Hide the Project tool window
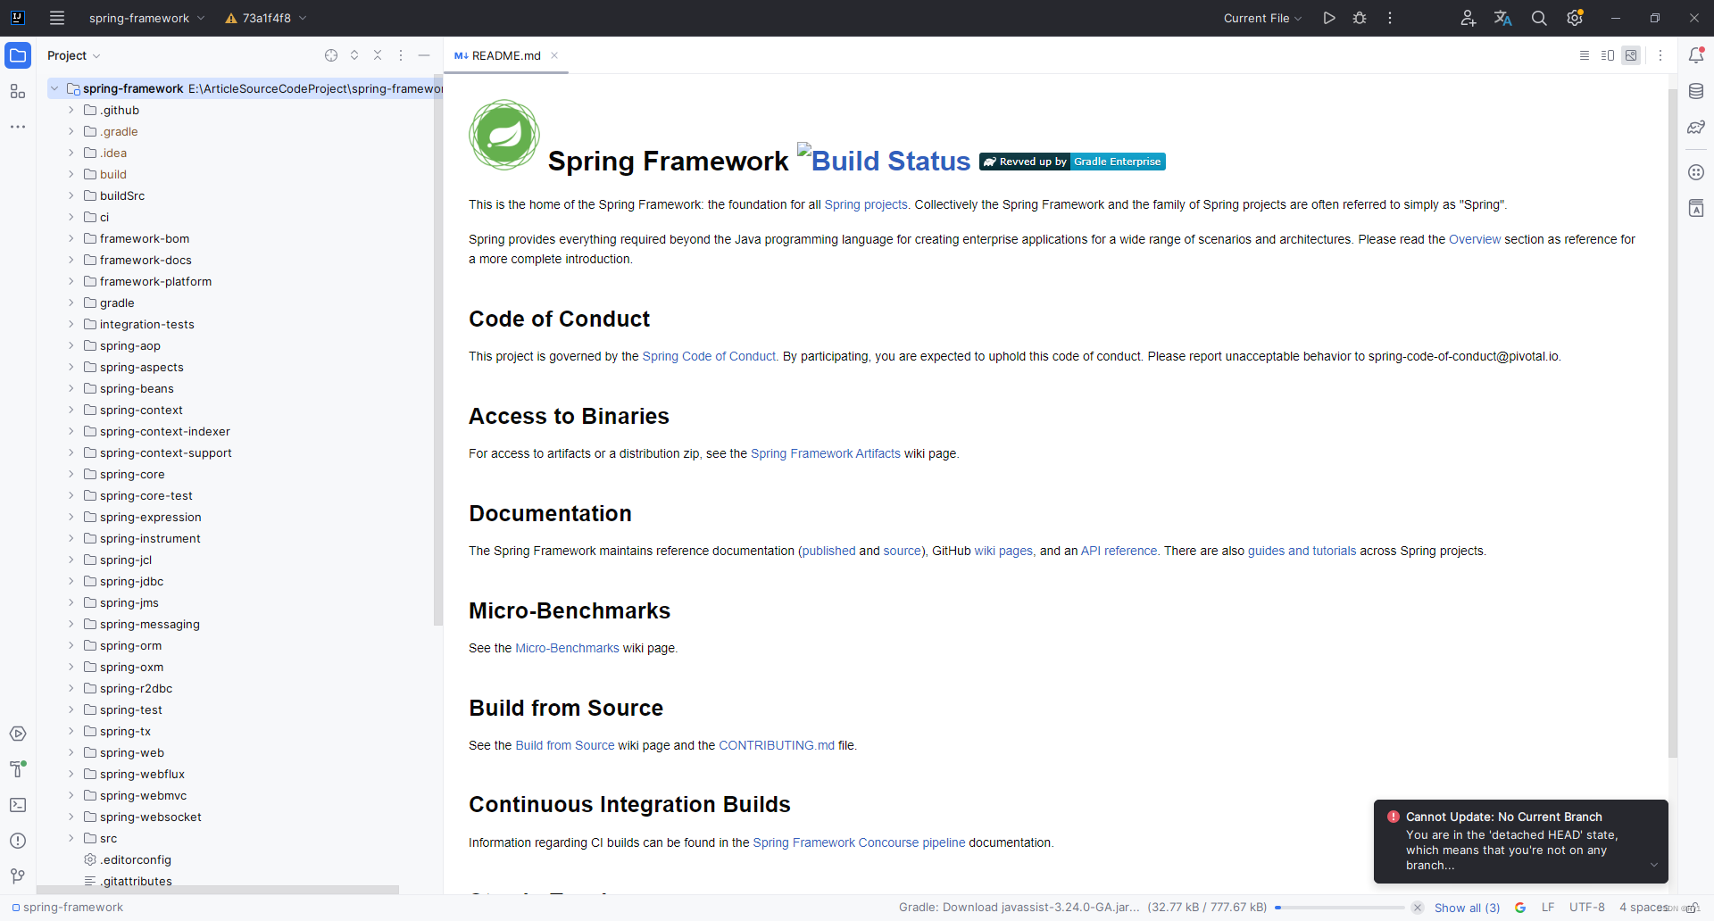Image resolution: width=1714 pixels, height=921 pixels. tap(424, 55)
